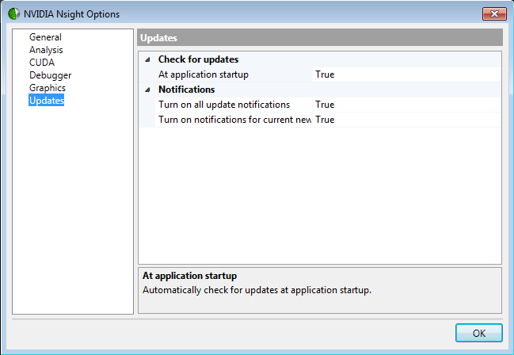Click True value for all update notifications
The width and height of the screenshot is (514, 355).
point(325,105)
